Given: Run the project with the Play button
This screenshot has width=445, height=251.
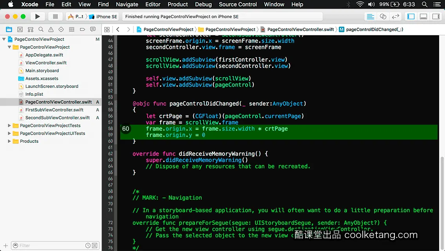Looking at the screenshot, I should (37, 16).
